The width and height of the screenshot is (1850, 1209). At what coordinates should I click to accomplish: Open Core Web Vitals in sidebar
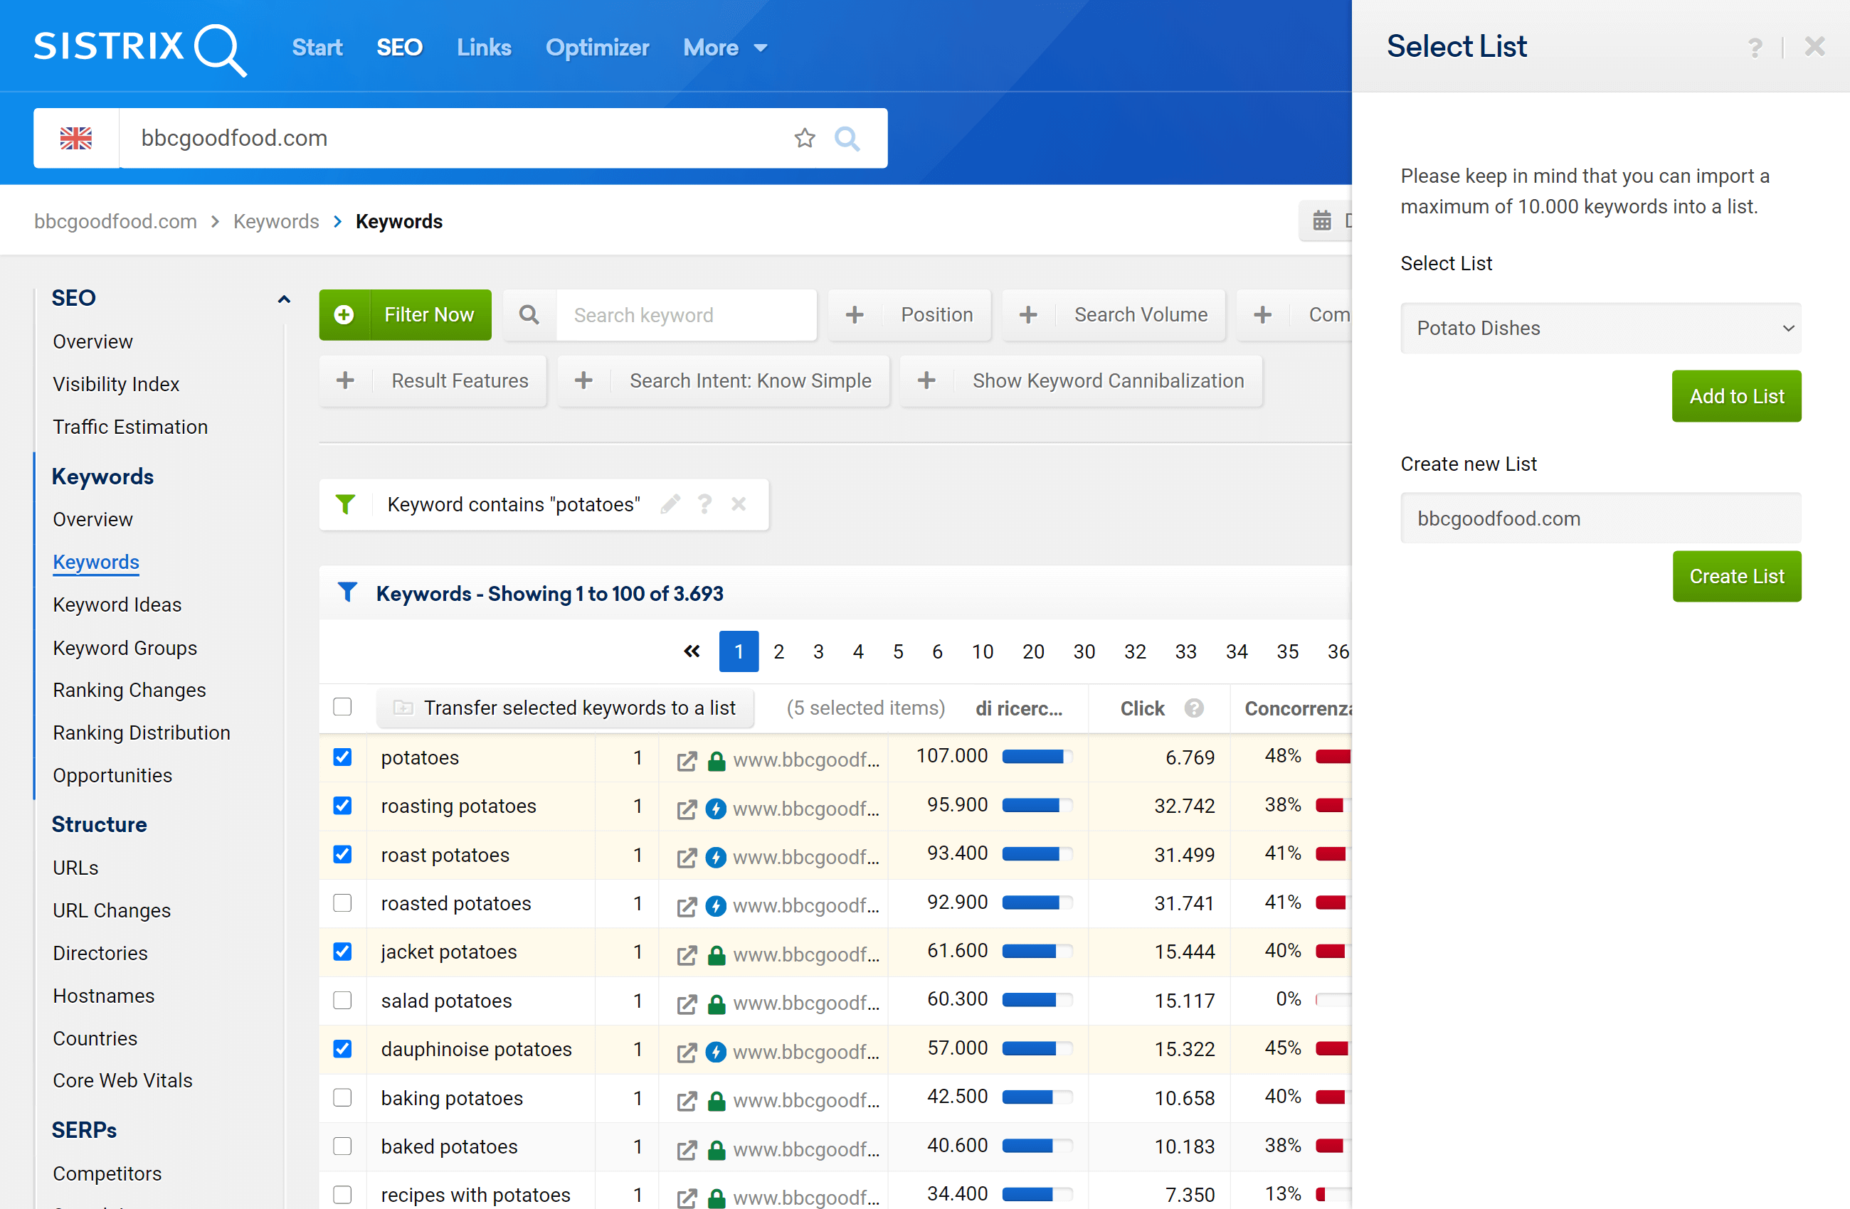122,1080
